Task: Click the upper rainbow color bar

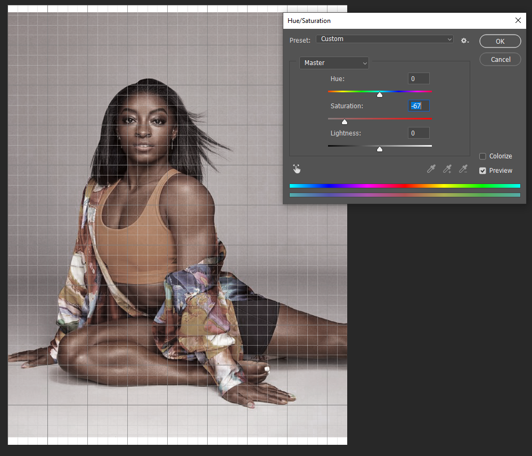Action: (x=405, y=186)
